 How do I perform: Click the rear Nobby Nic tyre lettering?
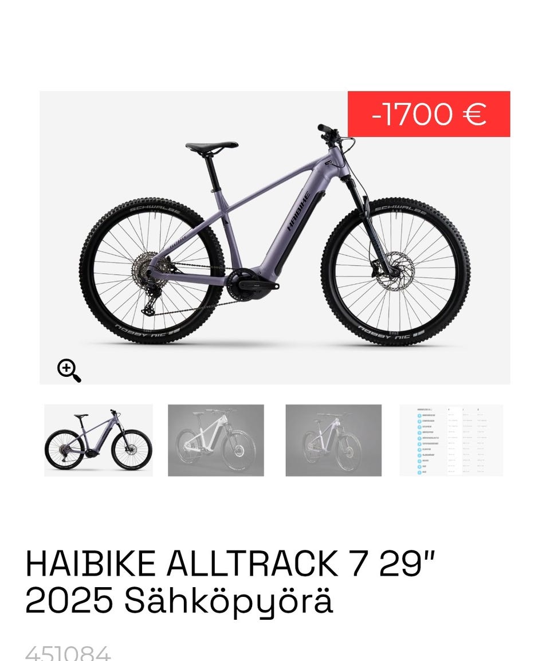click(148, 331)
